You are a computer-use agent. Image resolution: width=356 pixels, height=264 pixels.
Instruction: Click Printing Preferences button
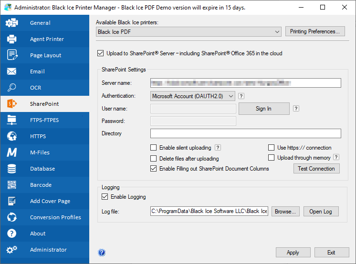pos(315,31)
